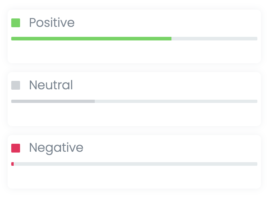Click the unfilled part of the Neutral bar
Image resolution: width=269 pixels, height=201 pixels.
(x=176, y=101)
